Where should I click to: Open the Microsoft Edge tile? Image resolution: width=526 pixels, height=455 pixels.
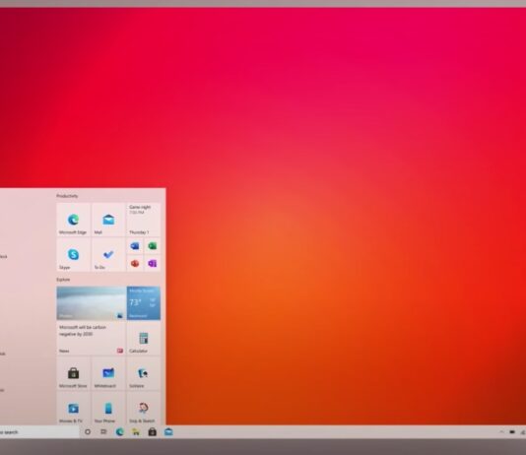point(74,220)
